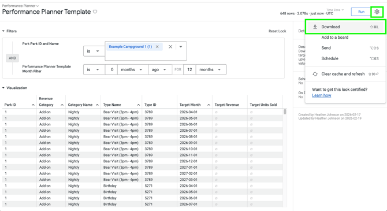The height and width of the screenshot is (211, 387).
Task: Select Clear cache and refresh
Action: 345,74
